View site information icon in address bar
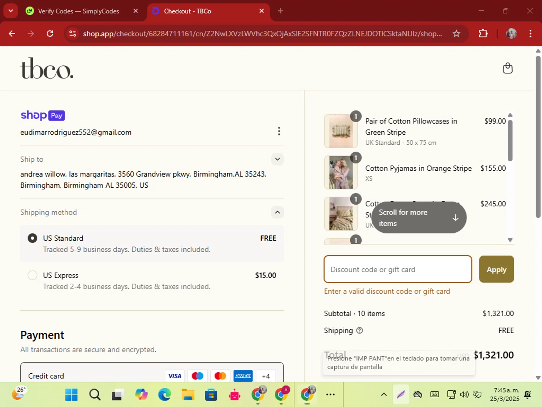The width and height of the screenshot is (542, 407). [73, 34]
